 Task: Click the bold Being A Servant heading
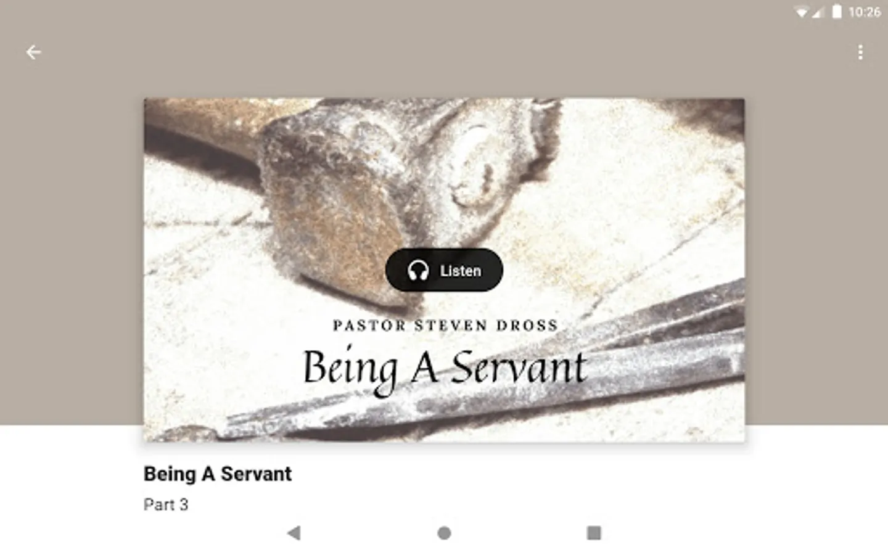click(x=218, y=474)
